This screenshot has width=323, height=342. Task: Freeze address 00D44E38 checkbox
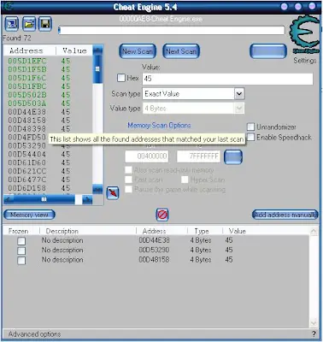click(21, 241)
